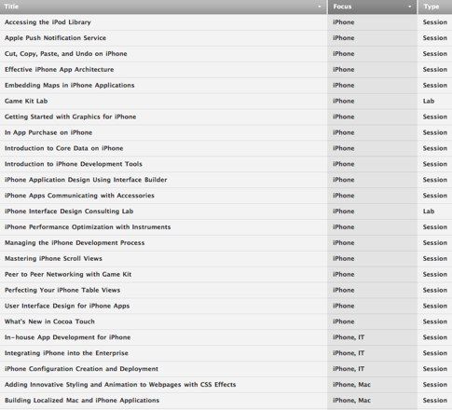Screen dimensions: 452x410
Task: Click the Type column header
Action: [x=435, y=7]
